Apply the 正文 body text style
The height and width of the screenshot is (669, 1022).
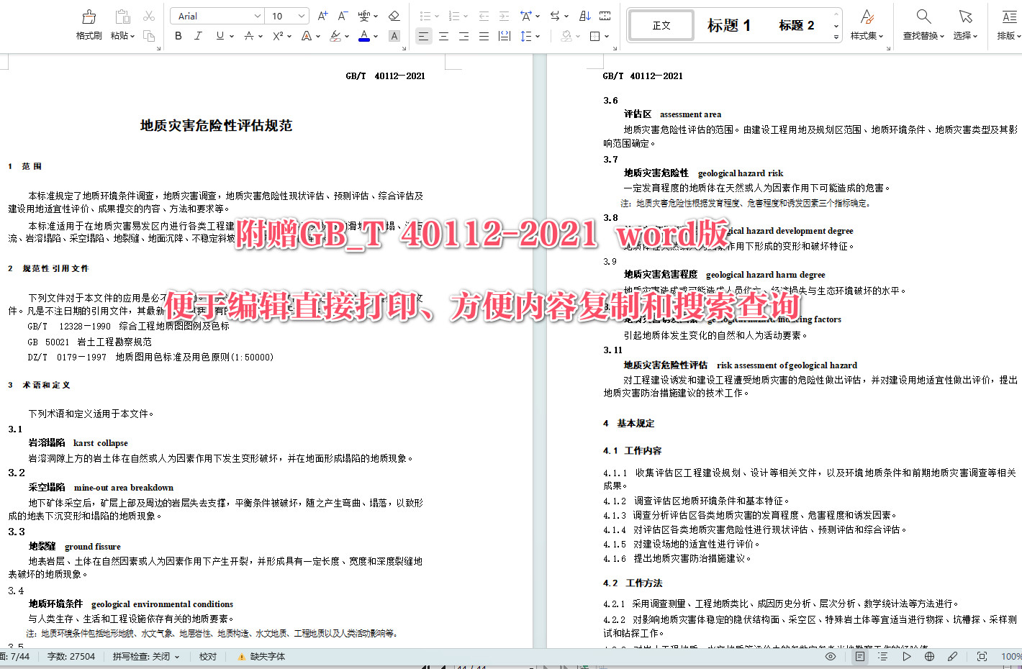[660, 24]
